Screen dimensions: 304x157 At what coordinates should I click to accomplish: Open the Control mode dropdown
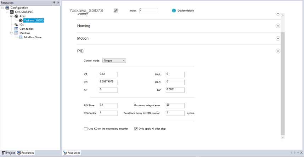click(114, 61)
